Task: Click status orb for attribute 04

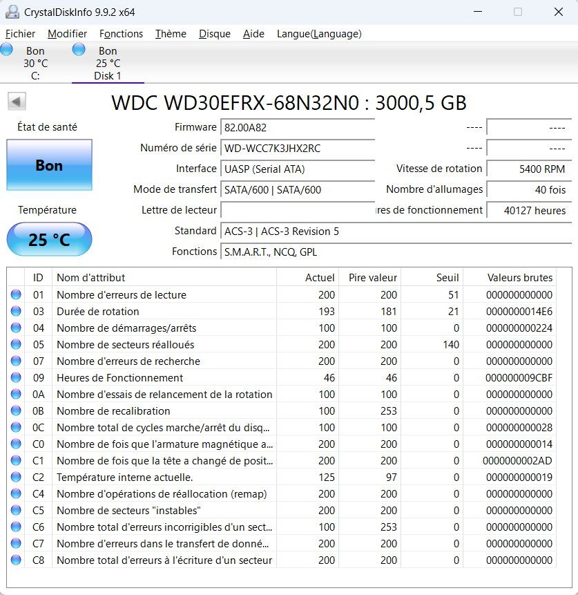Action: 16,328
